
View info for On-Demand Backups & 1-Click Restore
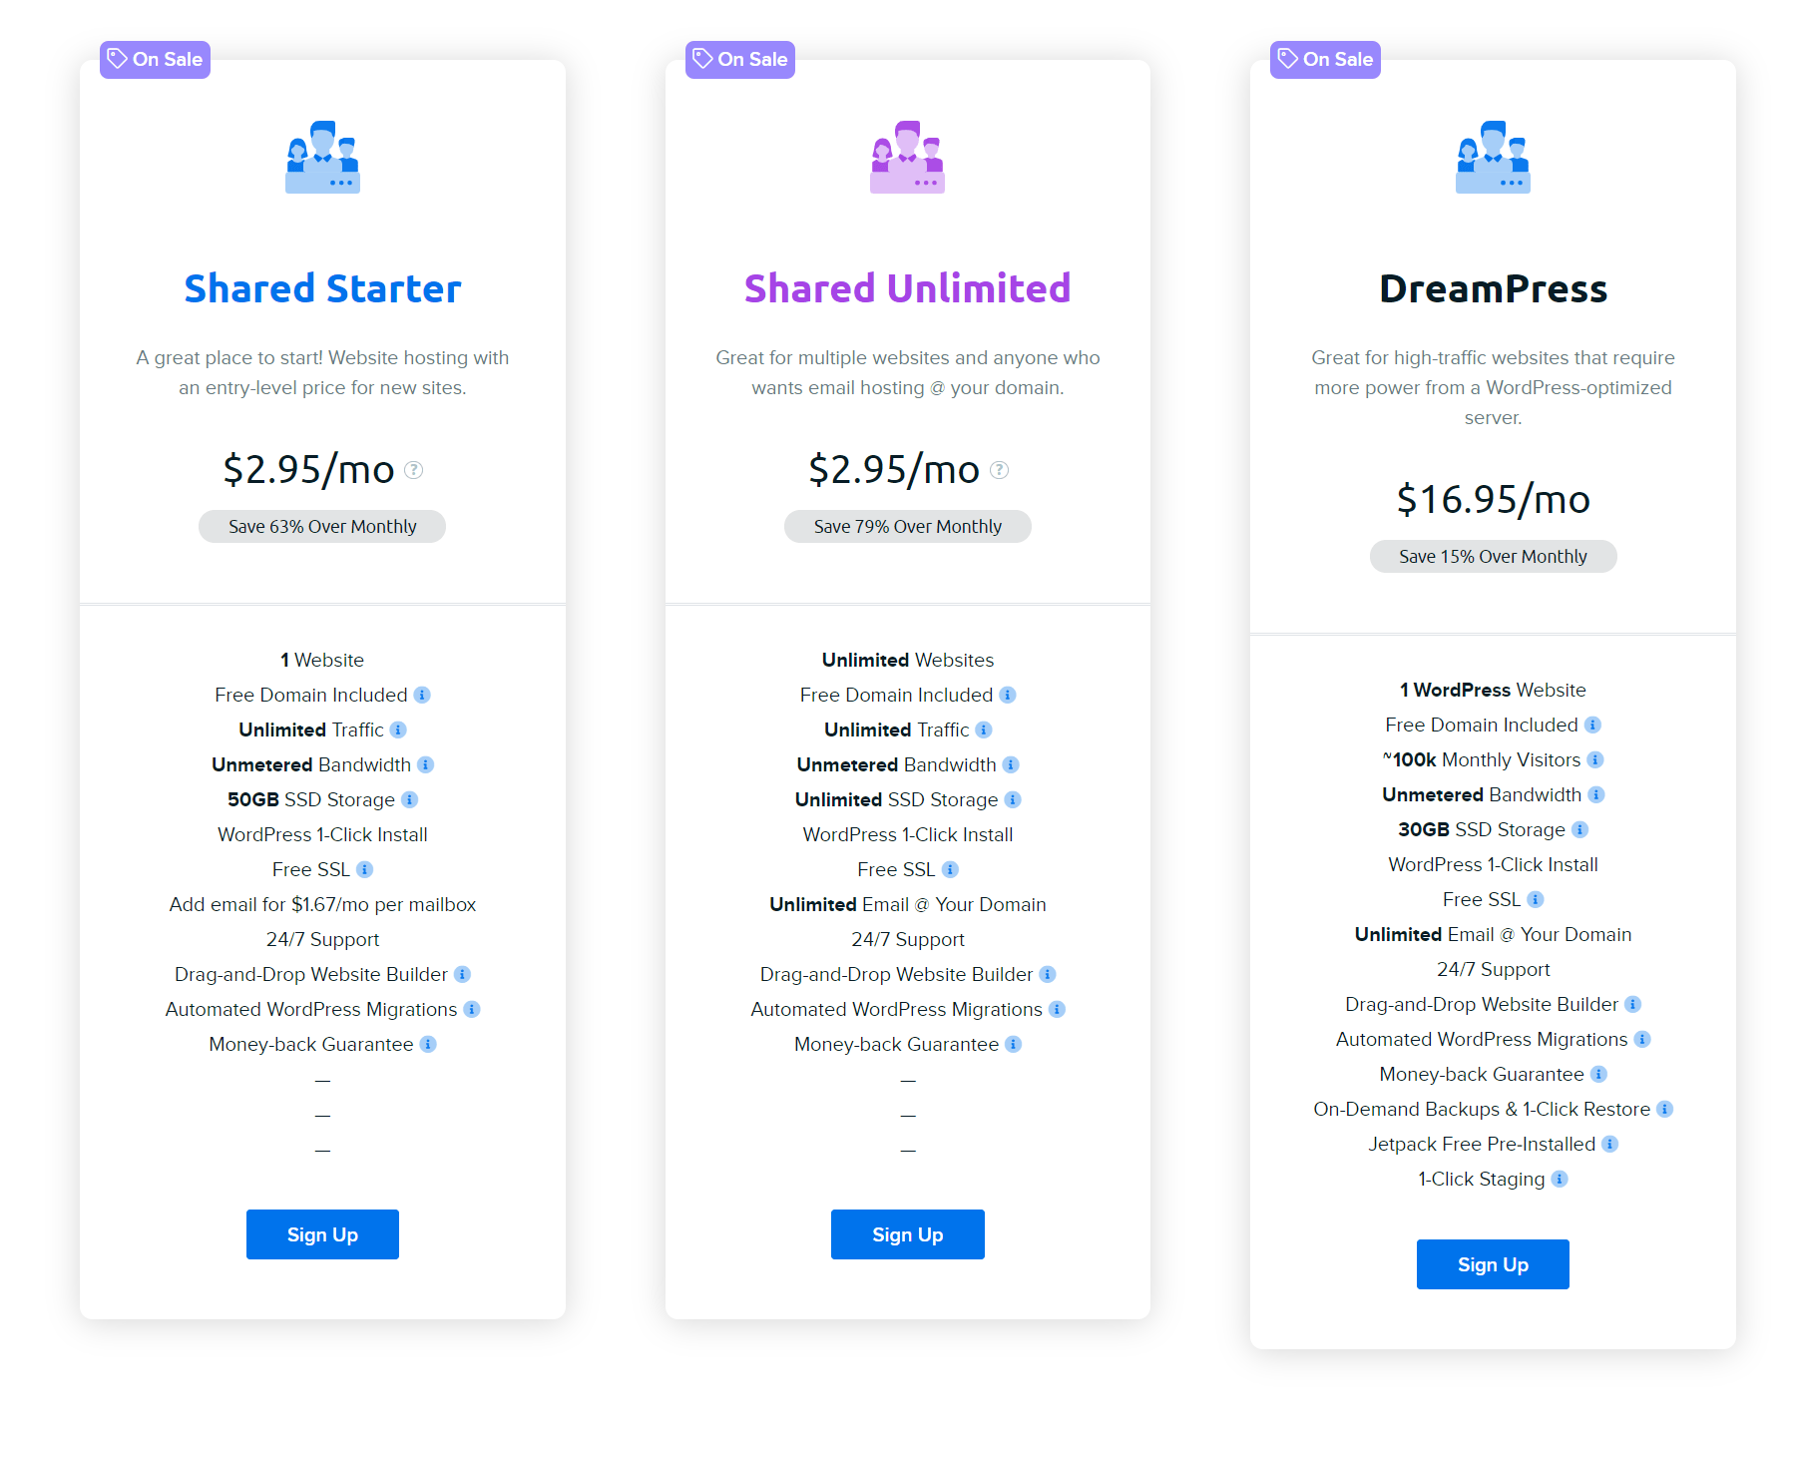click(1665, 1109)
